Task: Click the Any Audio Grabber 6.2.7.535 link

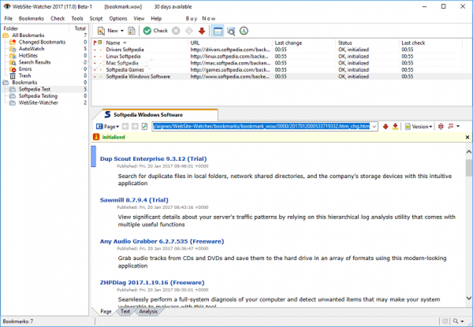Action: point(161,241)
